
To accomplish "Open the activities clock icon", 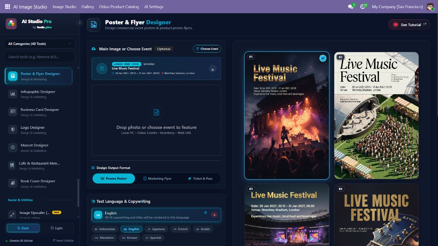I will click(x=363, y=6).
